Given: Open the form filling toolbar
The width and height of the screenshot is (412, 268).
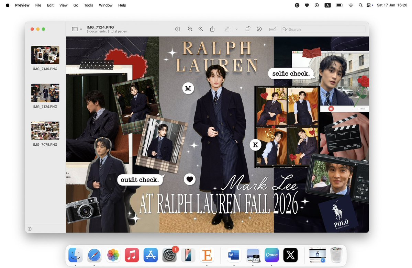Looking at the screenshot, I should [x=273, y=29].
